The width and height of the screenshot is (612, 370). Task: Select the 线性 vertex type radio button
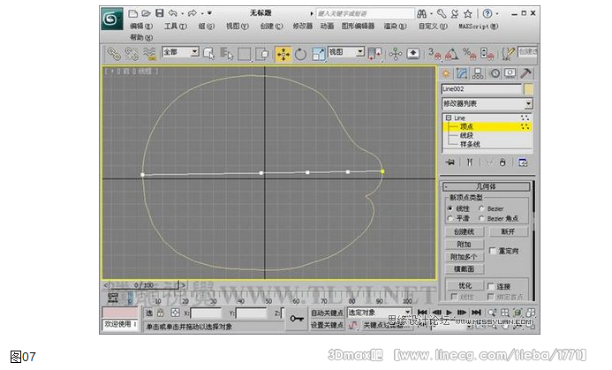click(450, 208)
